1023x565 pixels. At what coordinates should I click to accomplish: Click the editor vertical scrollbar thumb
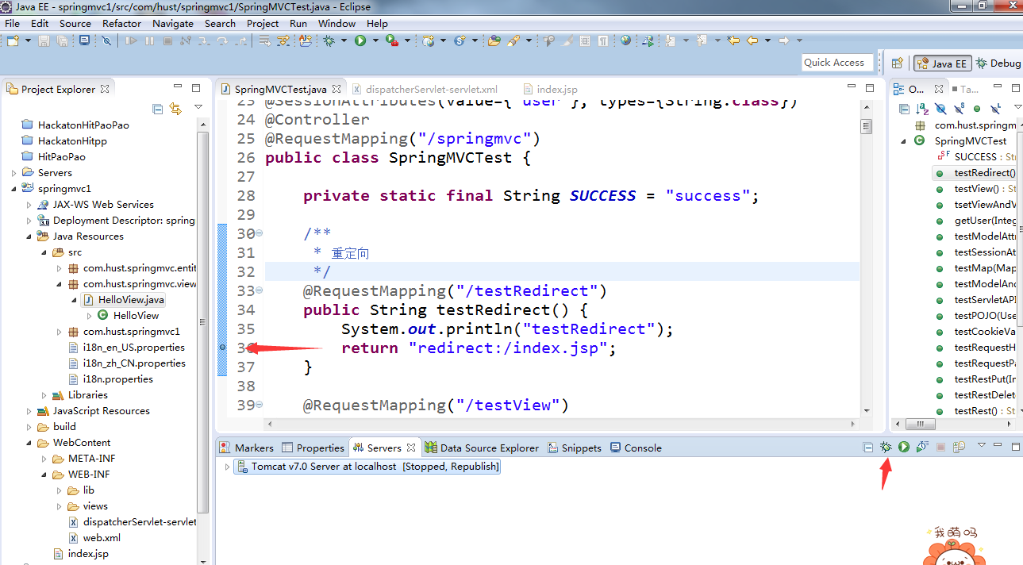[x=867, y=127]
